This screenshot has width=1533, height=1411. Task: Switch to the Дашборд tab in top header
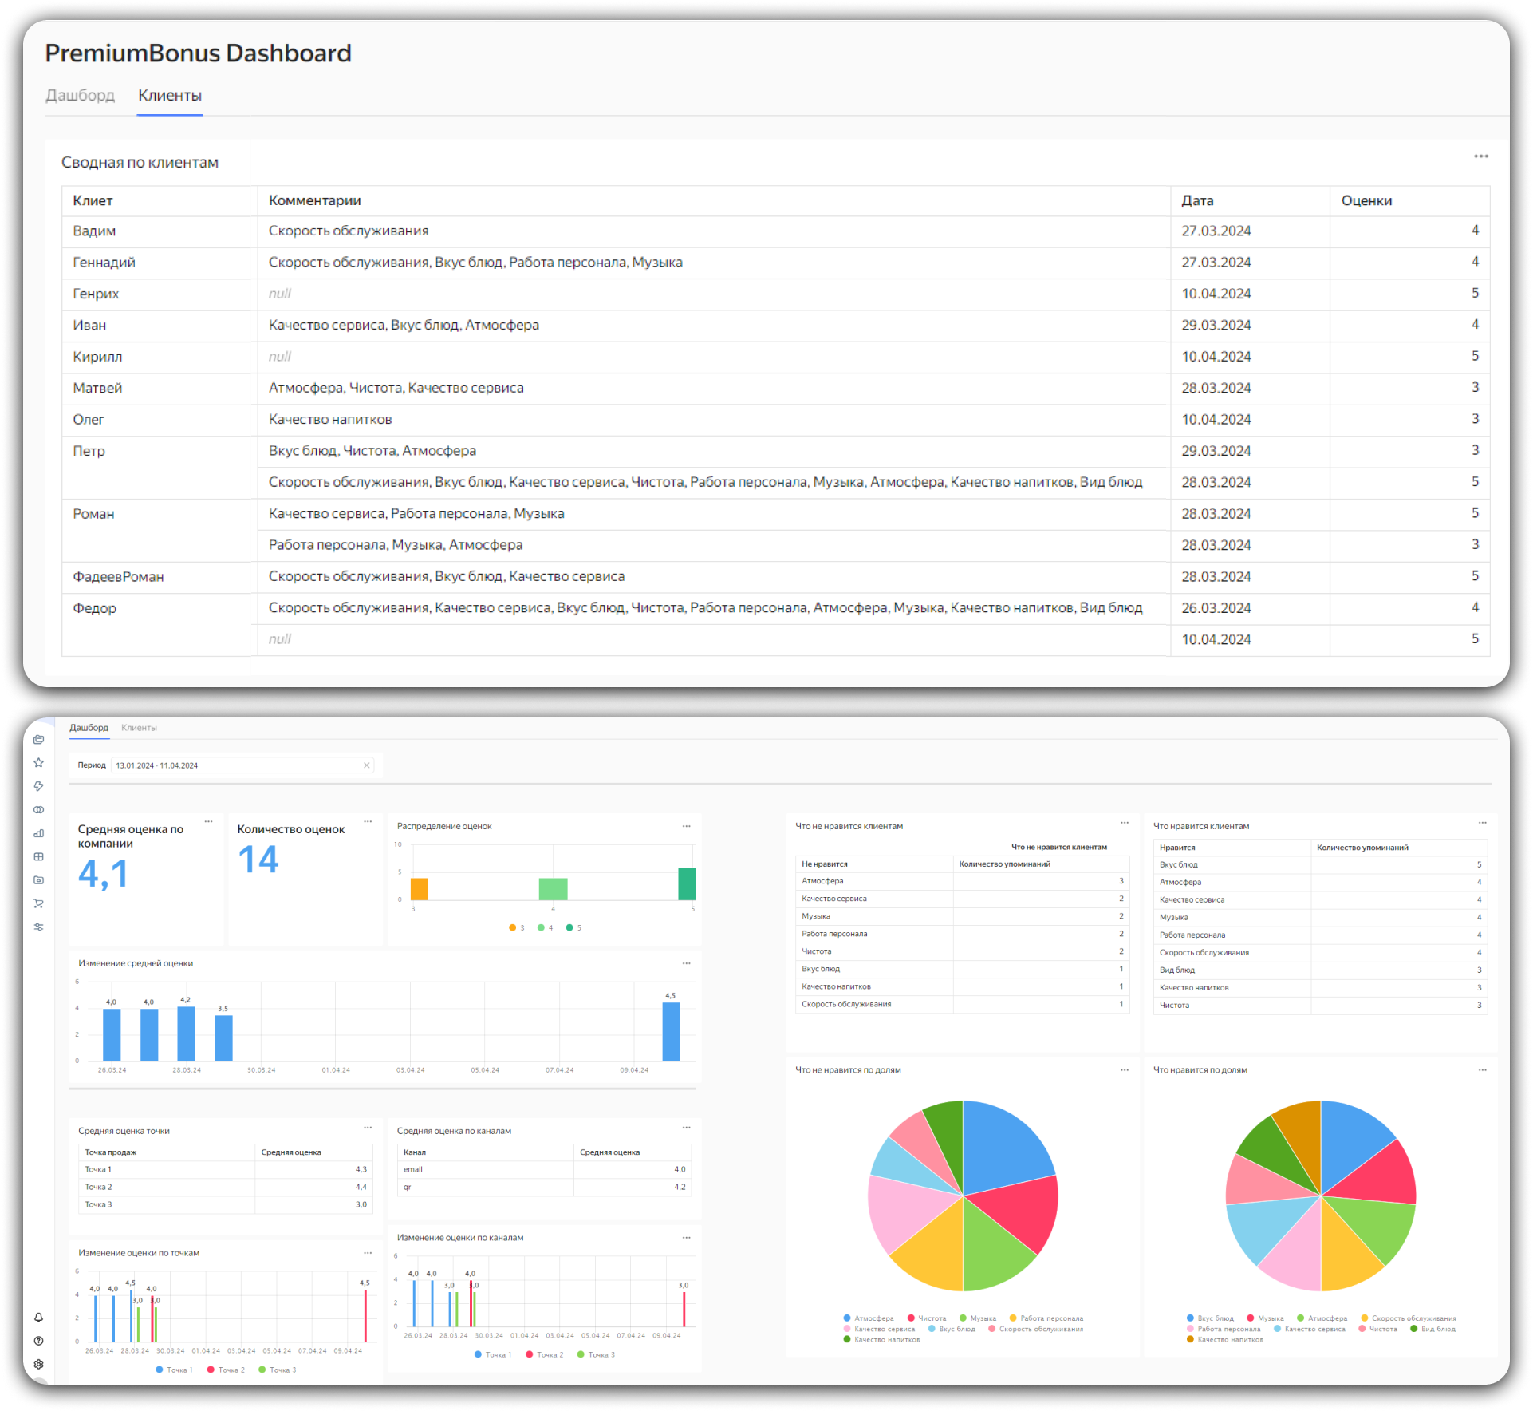[80, 95]
